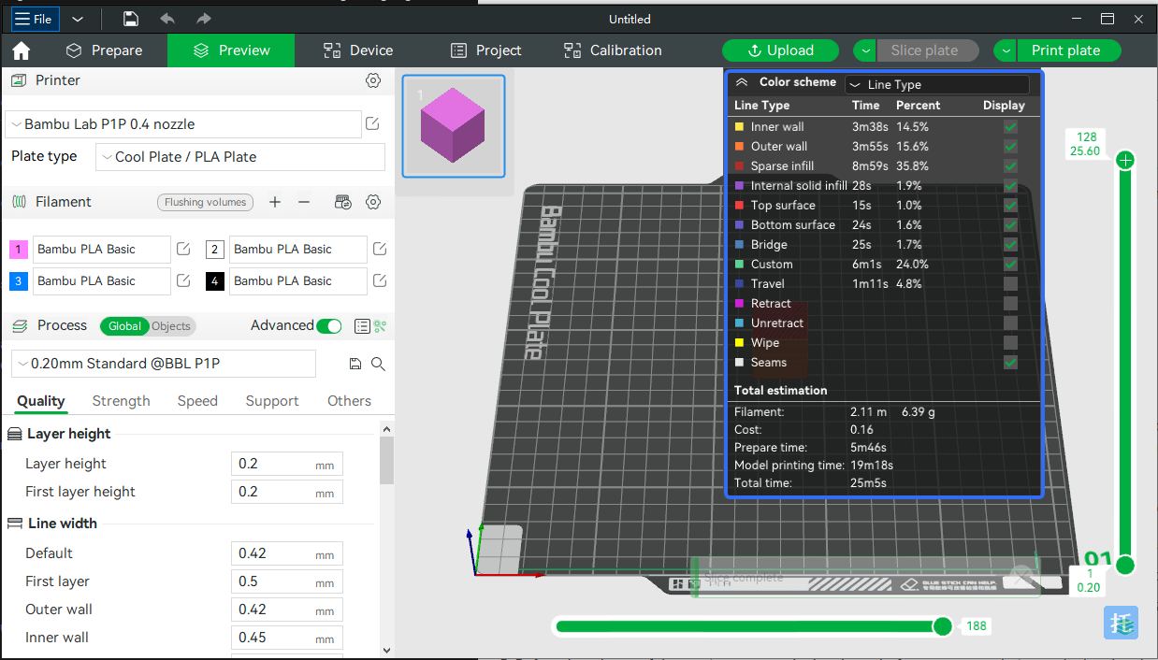
Task: Switch to Device tab
Action: tap(358, 50)
